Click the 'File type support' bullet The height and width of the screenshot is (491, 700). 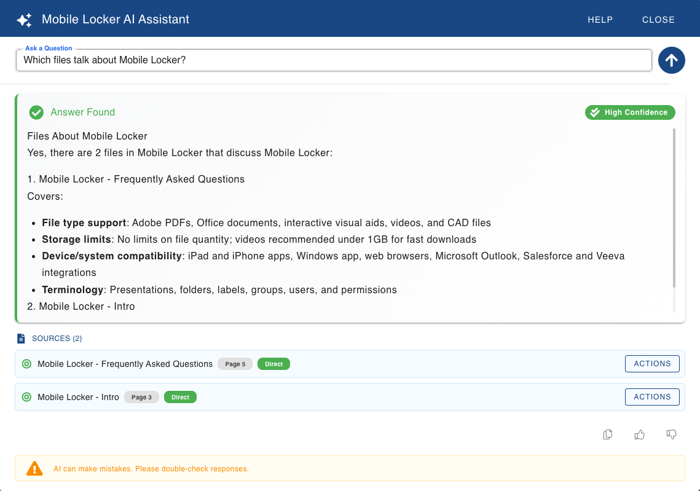point(266,222)
